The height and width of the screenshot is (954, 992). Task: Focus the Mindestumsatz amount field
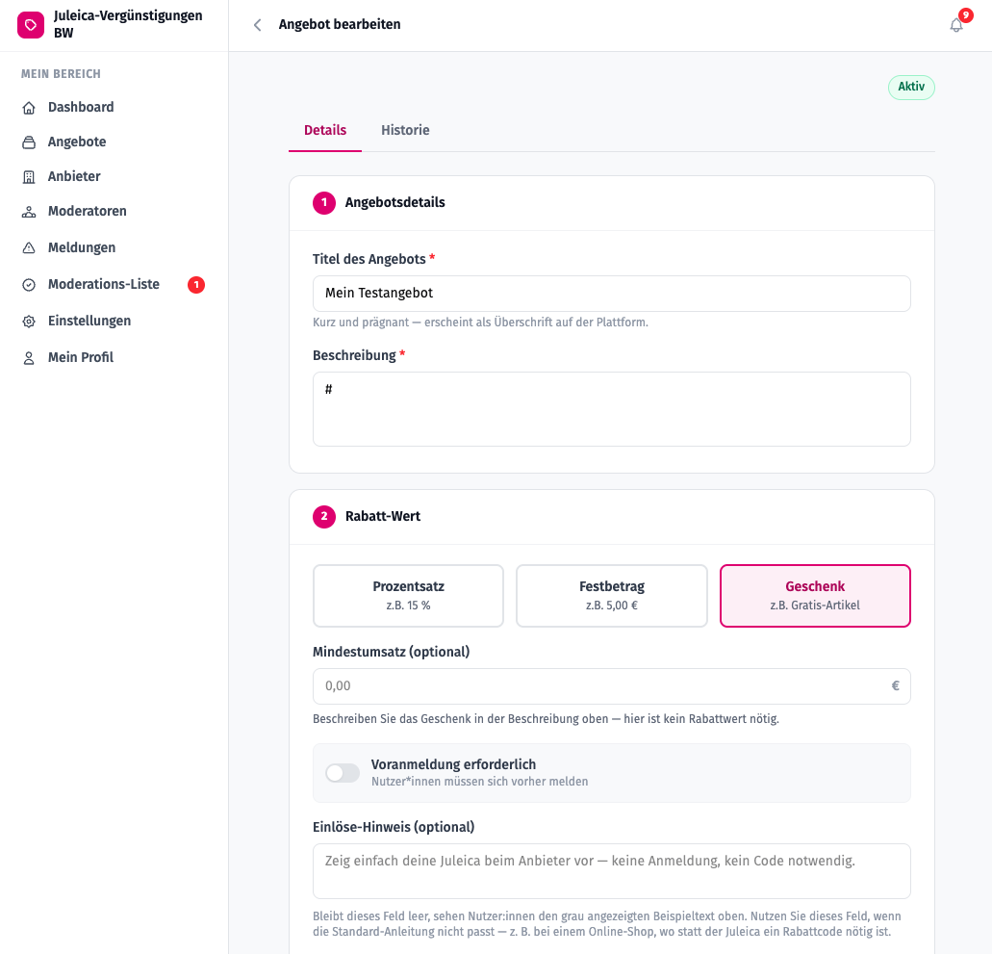612,686
